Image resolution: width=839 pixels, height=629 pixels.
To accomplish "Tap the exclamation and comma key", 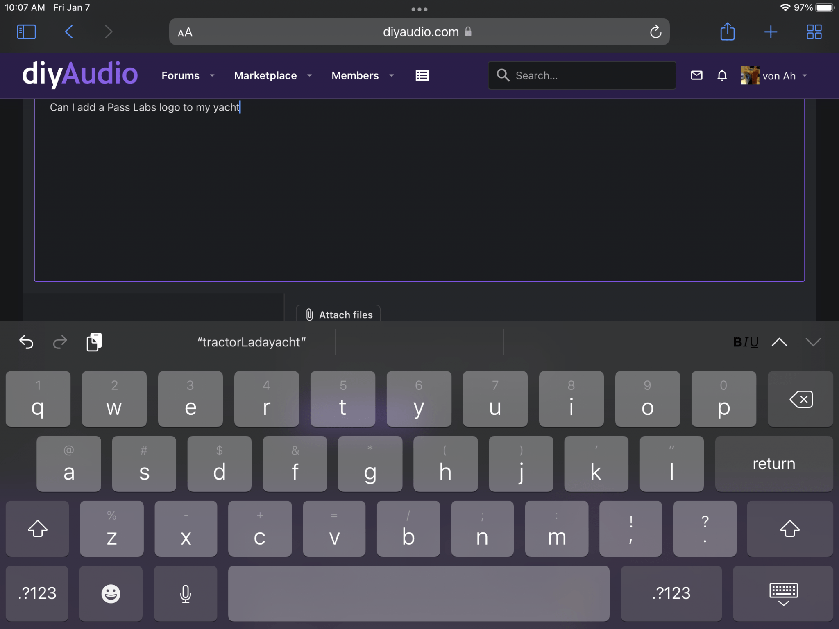I will coord(630,528).
